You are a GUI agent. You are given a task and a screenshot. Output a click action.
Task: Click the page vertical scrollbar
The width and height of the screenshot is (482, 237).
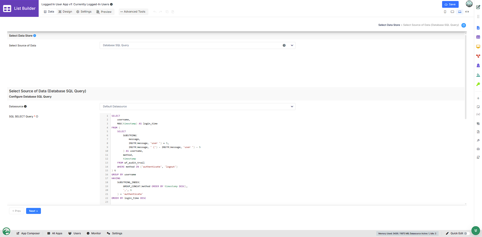465,75
